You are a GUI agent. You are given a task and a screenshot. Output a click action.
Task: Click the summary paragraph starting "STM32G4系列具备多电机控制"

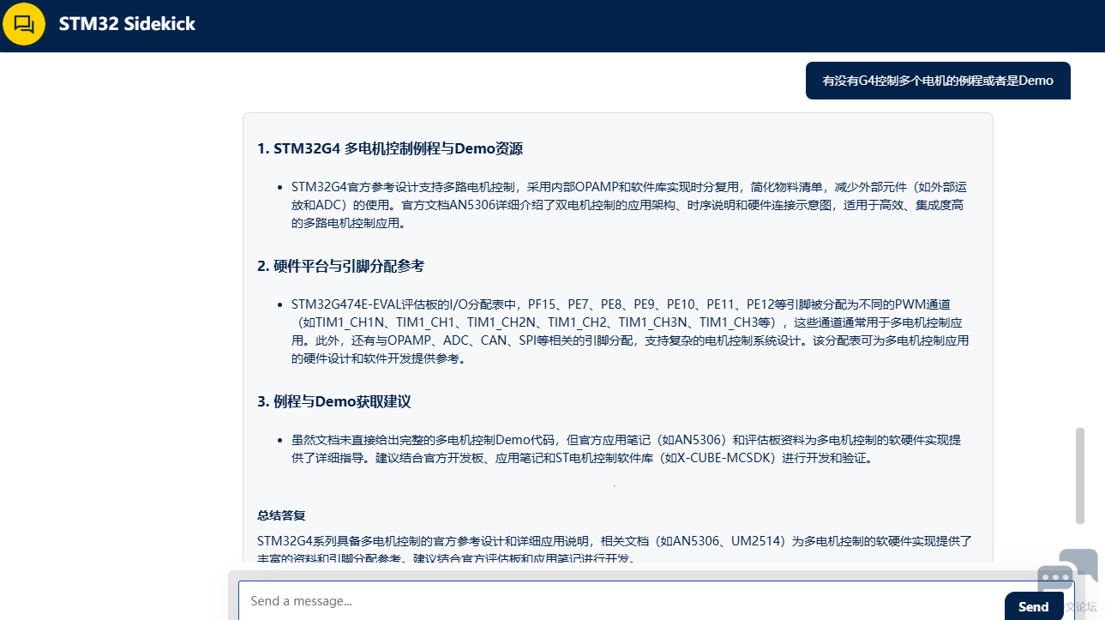click(x=615, y=550)
